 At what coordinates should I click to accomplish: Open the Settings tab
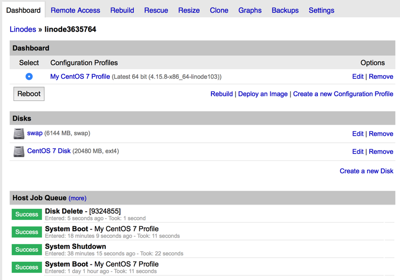(321, 10)
